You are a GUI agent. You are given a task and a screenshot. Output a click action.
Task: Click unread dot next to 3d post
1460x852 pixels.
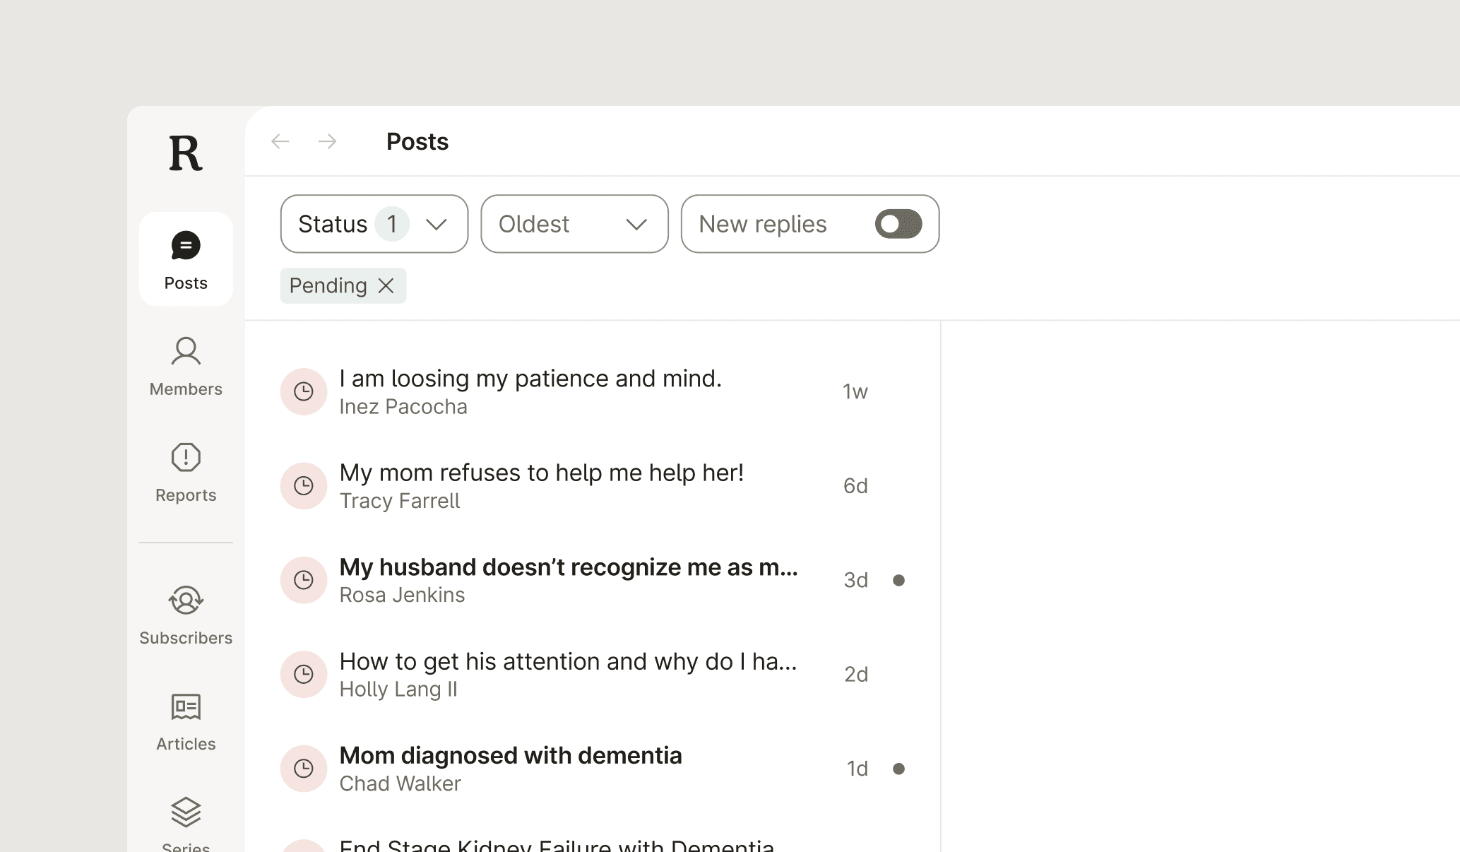click(x=898, y=580)
